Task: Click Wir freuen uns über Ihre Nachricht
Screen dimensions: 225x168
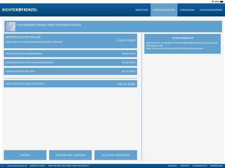Action: [68, 166]
